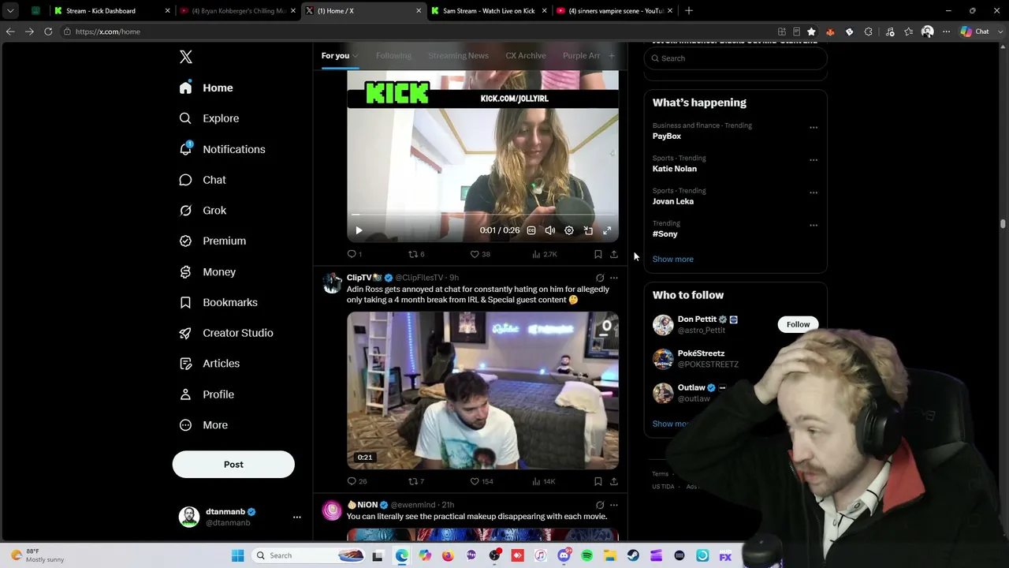Expand the More menu in X sidebar
This screenshot has width=1009, height=568.
pyautogui.click(x=203, y=425)
